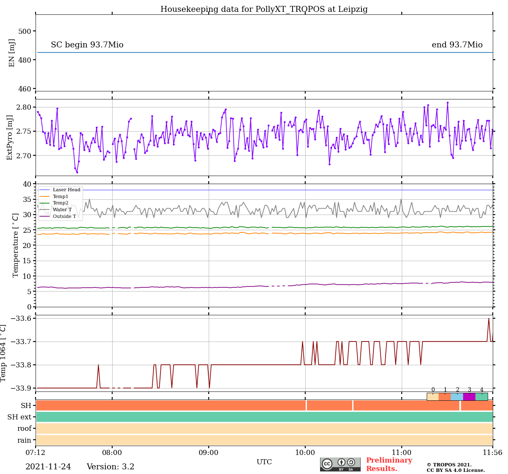The height and width of the screenshot is (474, 508).
Task: Click the 40 tick on Temperature axis
Action: tap(27, 184)
